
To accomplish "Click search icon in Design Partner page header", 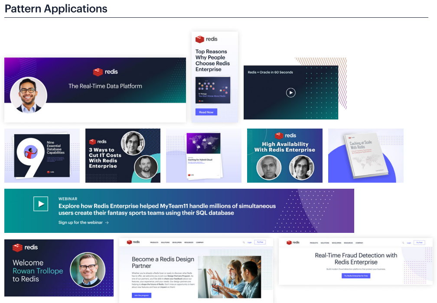I will (x=244, y=242).
